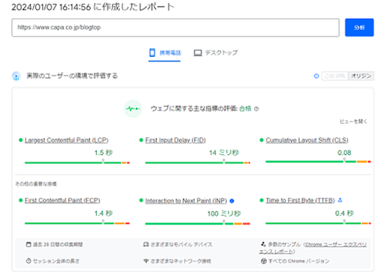Click the desktop monitor icon
The image size is (384, 274).
[x=198, y=53]
